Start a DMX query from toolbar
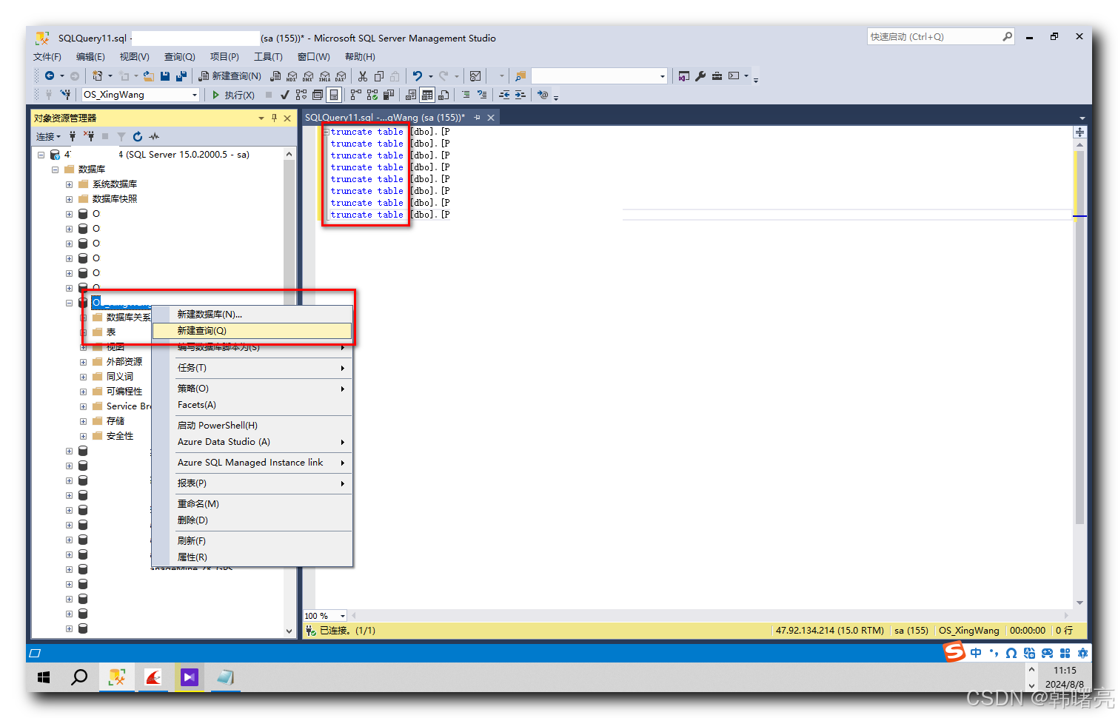The height and width of the screenshot is (718, 1118). pos(308,76)
